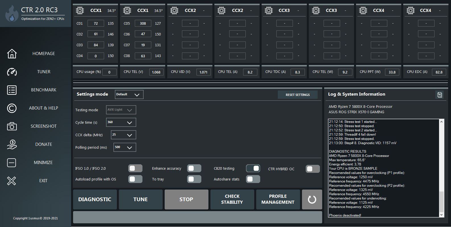Start tuning with the TUNE button
451x227 pixels.
click(x=140, y=199)
